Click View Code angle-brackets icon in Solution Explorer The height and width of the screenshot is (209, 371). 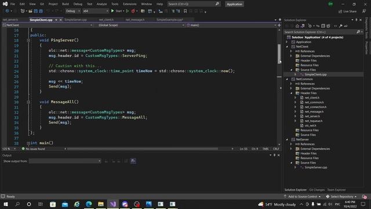pyautogui.click(x=335, y=26)
